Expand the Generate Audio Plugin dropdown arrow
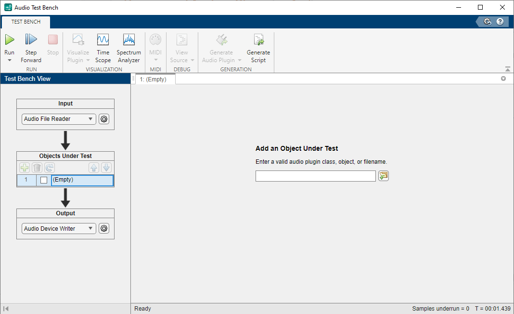 click(240, 60)
